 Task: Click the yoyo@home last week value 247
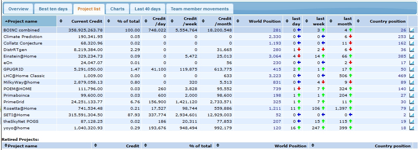[x=316, y=128]
